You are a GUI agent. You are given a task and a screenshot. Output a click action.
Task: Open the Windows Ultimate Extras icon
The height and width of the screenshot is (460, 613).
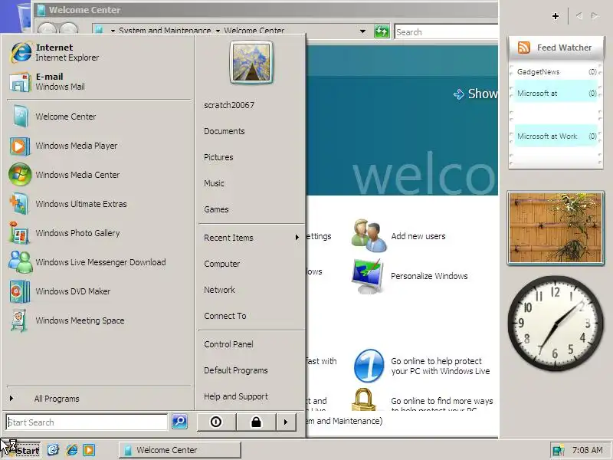pos(20,204)
